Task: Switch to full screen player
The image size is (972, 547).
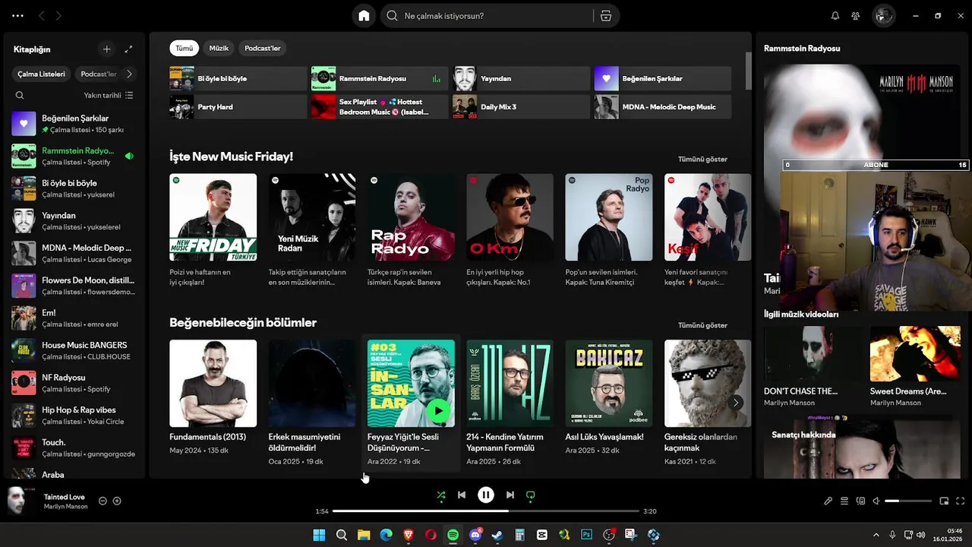Action: (x=961, y=501)
